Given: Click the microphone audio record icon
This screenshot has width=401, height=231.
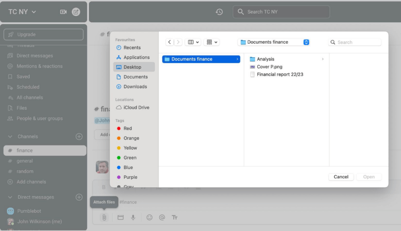Looking at the screenshot, I should (133, 217).
